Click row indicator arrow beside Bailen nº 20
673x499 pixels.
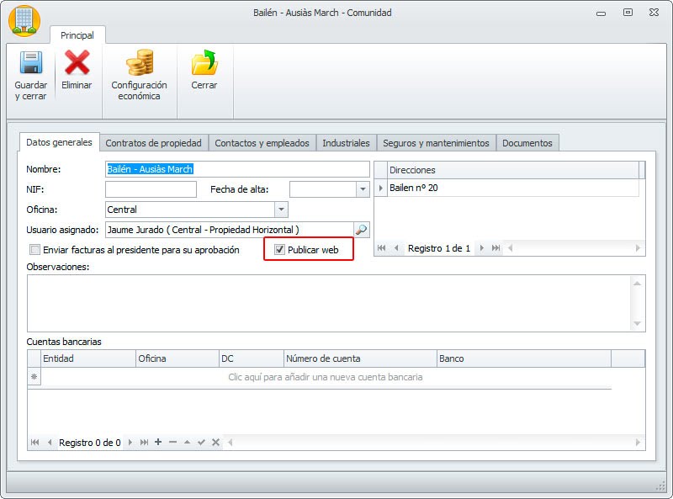381,188
